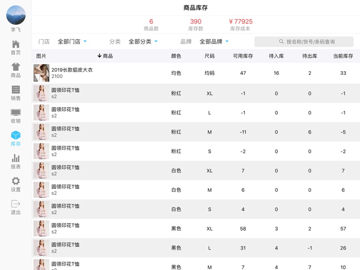Open thumbnail of 粉红 XL T恤 row
360x270 pixels.
coord(41,93)
